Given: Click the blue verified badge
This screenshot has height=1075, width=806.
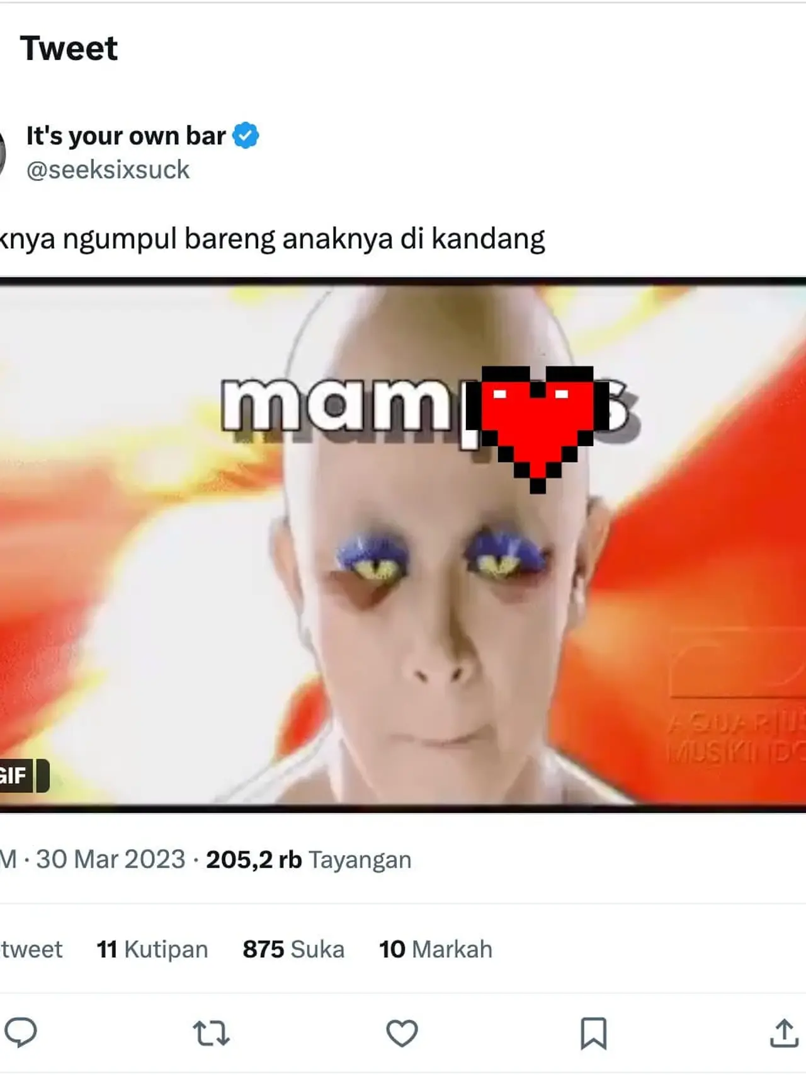Looking at the screenshot, I should [x=246, y=135].
